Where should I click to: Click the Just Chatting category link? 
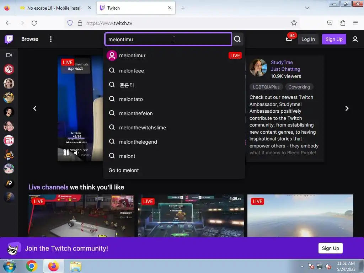pyautogui.click(x=285, y=69)
